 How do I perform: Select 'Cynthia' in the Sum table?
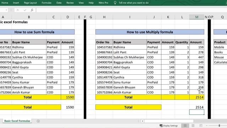(29, 77)
